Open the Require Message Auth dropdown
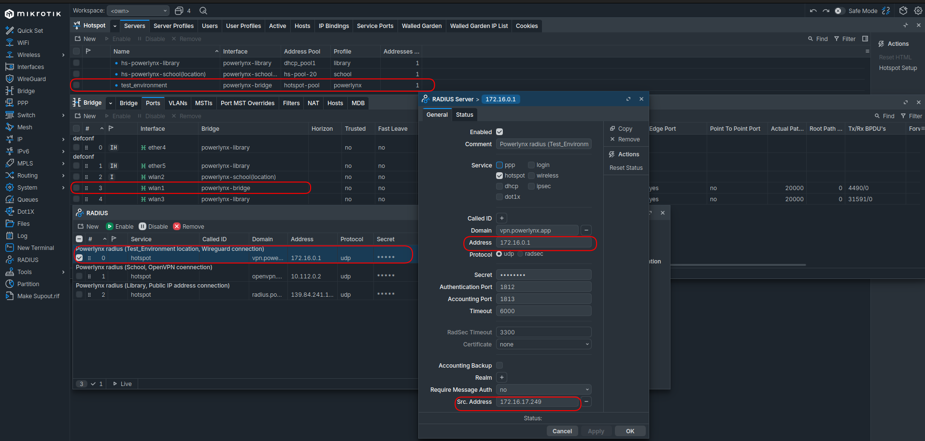This screenshot has width=925, height=441. pyautogui.click(x=543, y=390)
